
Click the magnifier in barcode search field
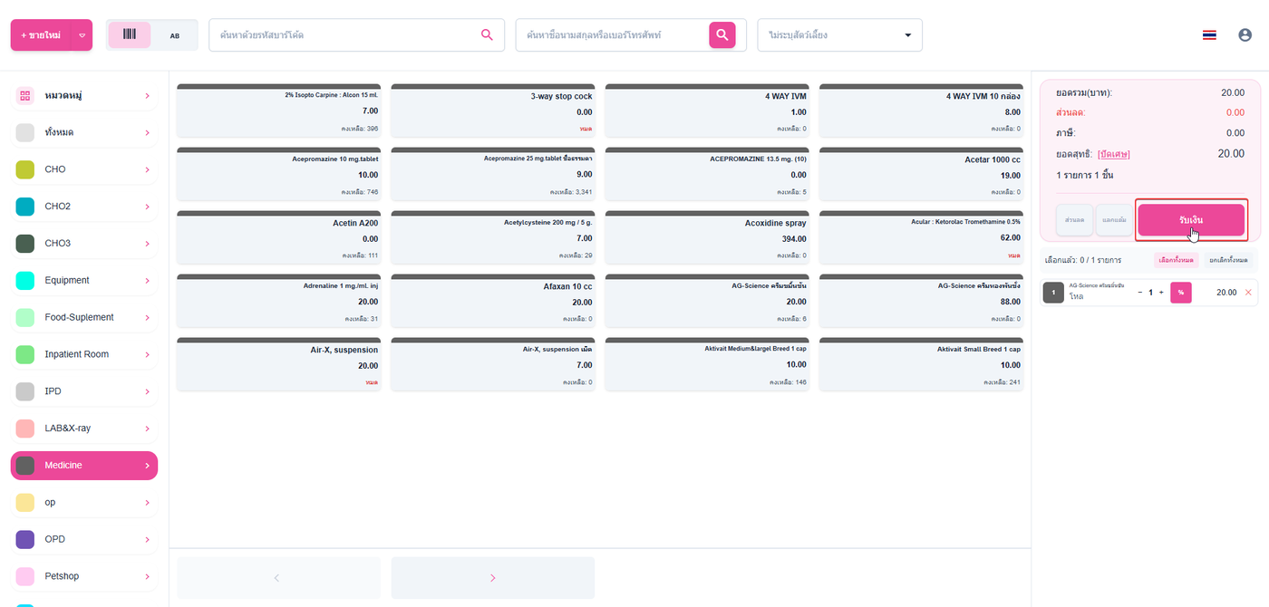coord(487,35)
